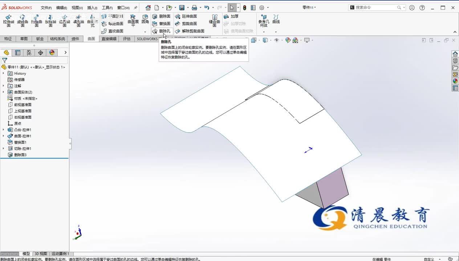Click the rebuild traffic light icon
This screenshot has height=261, width=459.
(244, 8)
